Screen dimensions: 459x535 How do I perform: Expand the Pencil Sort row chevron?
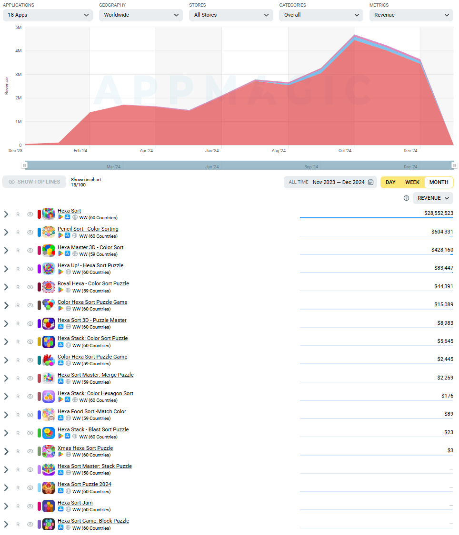[x=6, y=233]
